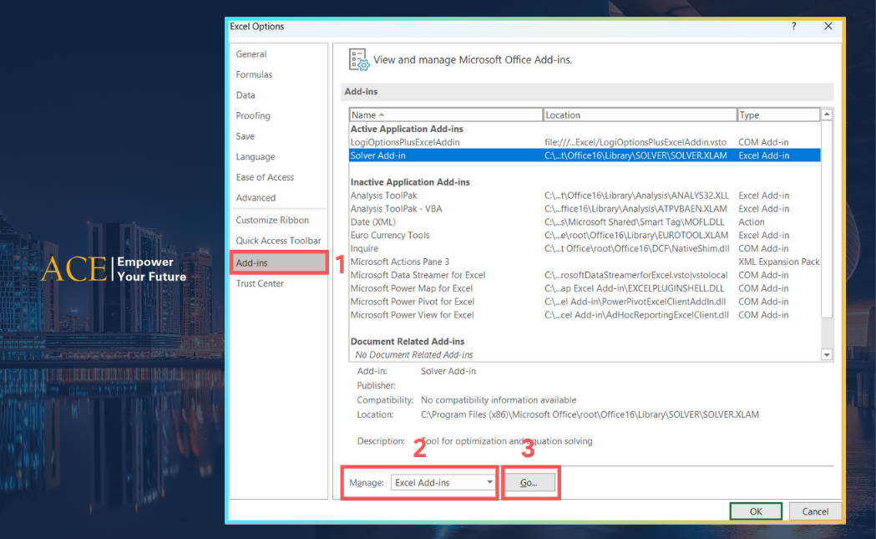Image resolution: width=876 pixels, height=539 pixels.
Task: Select the Trust Center category
Action: pos(260,284)
